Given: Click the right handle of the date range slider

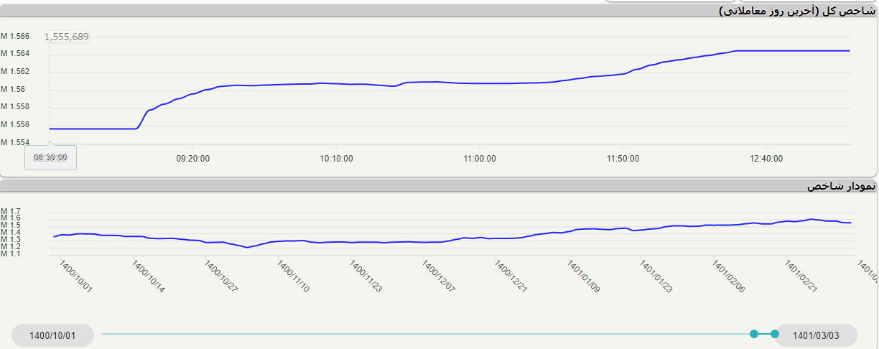Looking at the screenshot, I should 774,334.
